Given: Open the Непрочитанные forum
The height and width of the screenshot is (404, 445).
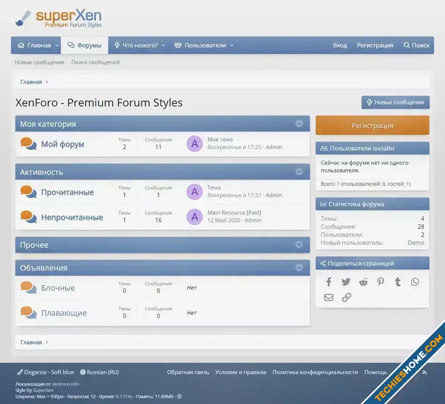Looking at the screenshot, I should (72, 217).
